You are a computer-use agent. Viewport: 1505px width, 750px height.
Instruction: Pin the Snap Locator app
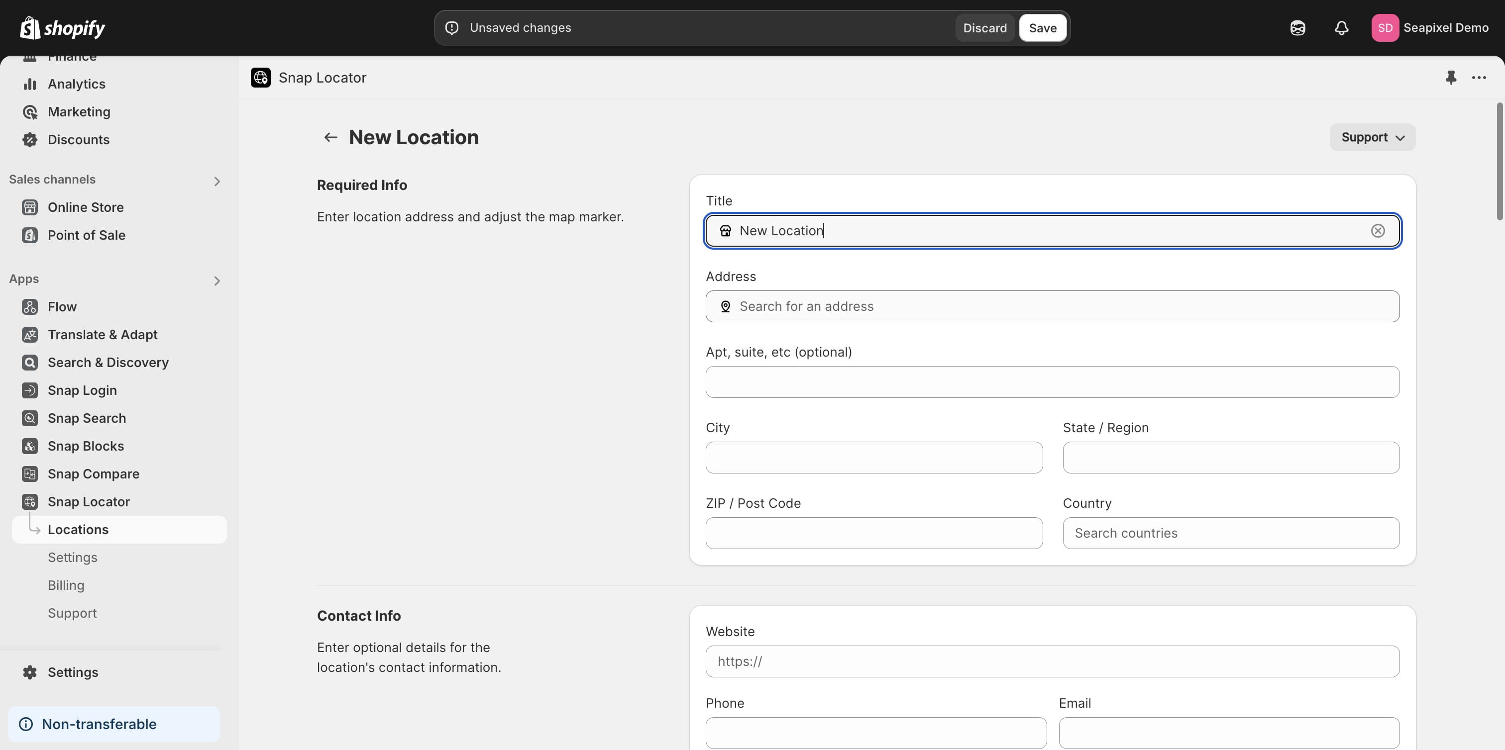(1451, 78)
